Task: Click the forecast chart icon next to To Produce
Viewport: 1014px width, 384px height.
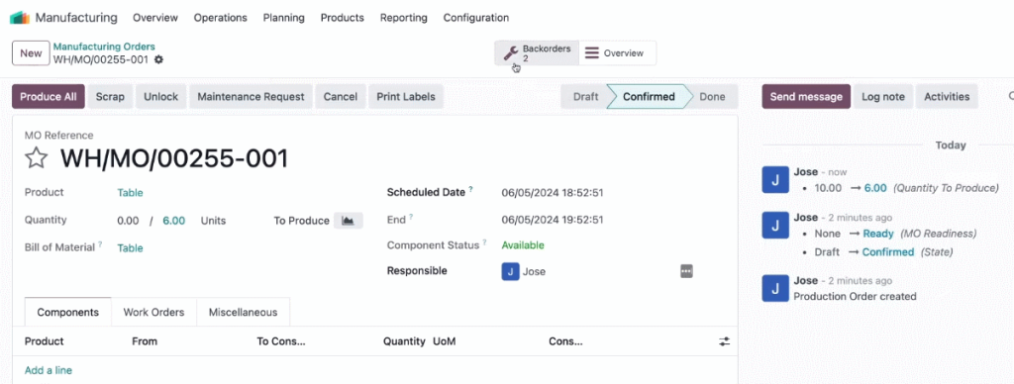Action: 348,221
